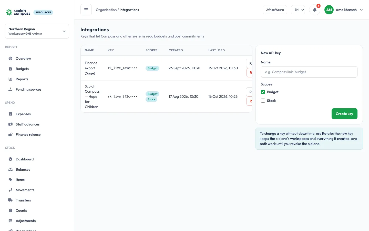Click the Stock scope tag in table

[x=151, y=99]
